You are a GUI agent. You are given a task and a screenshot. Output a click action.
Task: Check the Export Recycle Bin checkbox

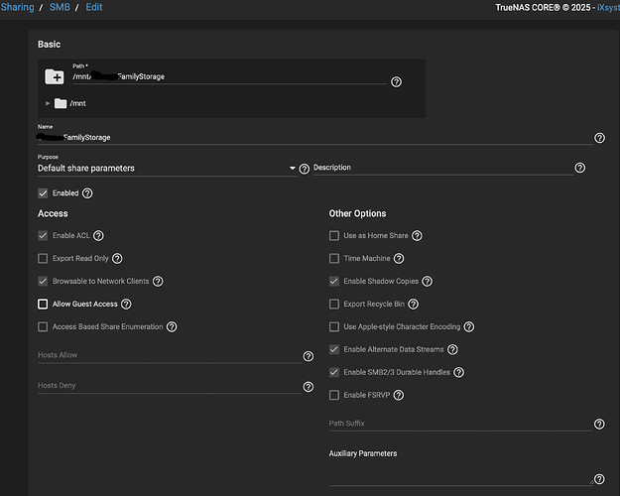click(334, 305)
